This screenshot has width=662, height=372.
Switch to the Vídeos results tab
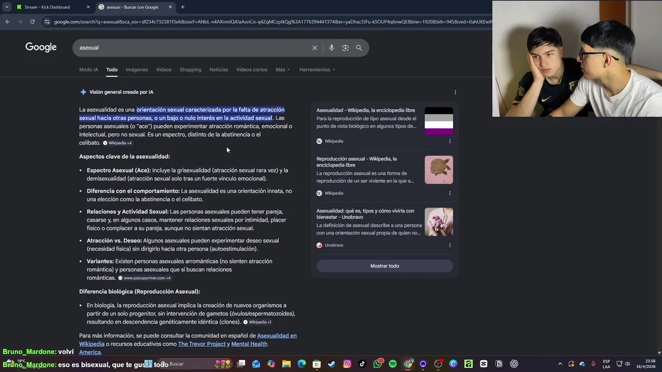click(163, 70)
